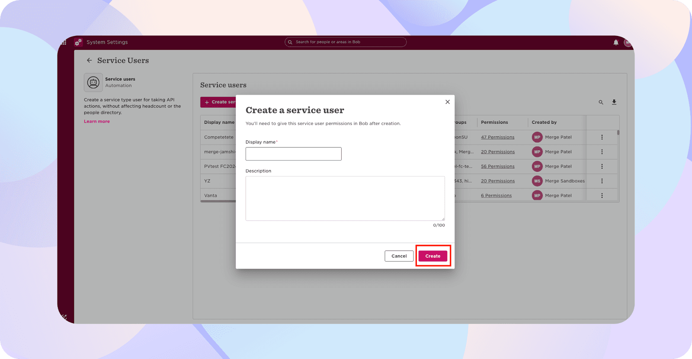Click the table's vertical scrollbar
This screenshot has width=692, height=359.
[x=618, y=133]
